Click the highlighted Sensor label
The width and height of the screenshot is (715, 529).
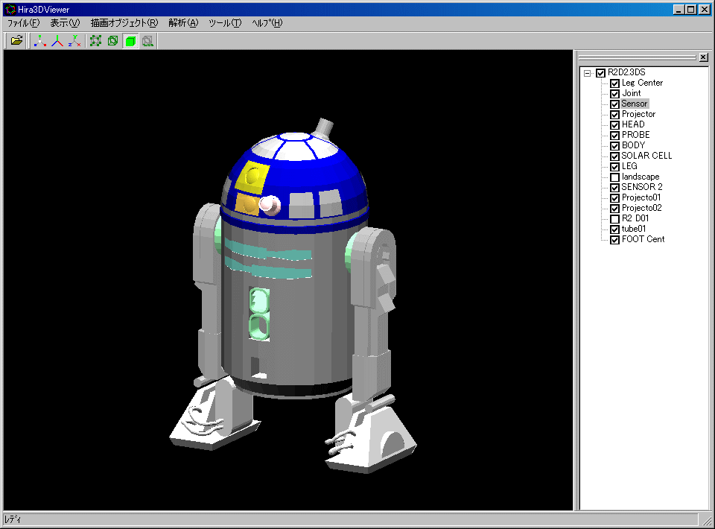coord(635,104)
